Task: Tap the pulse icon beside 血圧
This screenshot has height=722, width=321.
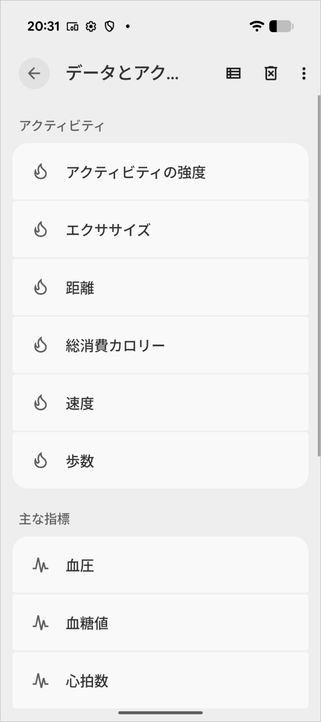Action: 41,565
